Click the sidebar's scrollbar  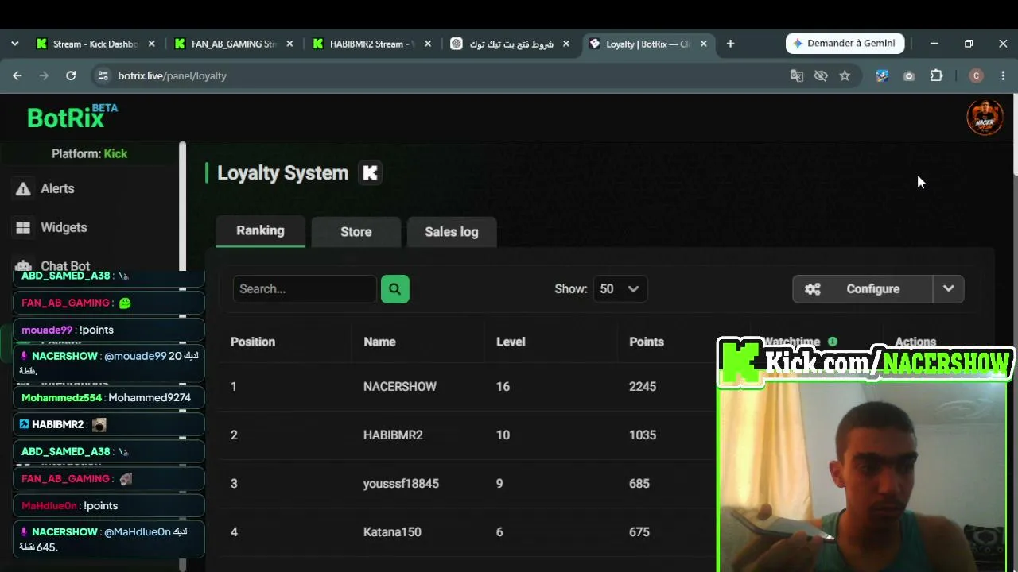click(182, 206)
